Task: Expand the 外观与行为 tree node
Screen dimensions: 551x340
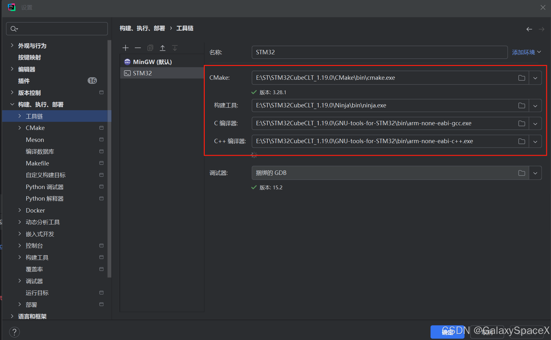Action: coord(12,46)
